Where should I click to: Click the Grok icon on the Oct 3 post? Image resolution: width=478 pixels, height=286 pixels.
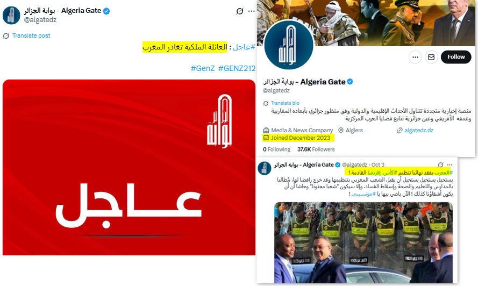tap(440, 165)
